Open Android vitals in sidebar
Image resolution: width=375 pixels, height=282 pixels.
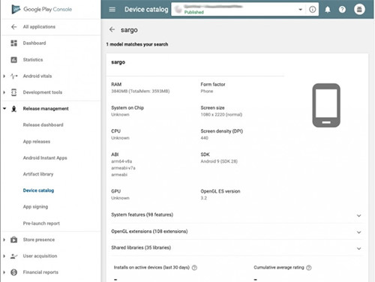[x=37, y=76]
